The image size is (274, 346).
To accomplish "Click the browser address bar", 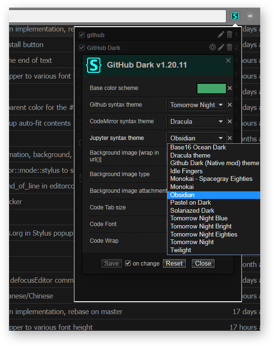I will click(x=117, y=16).
